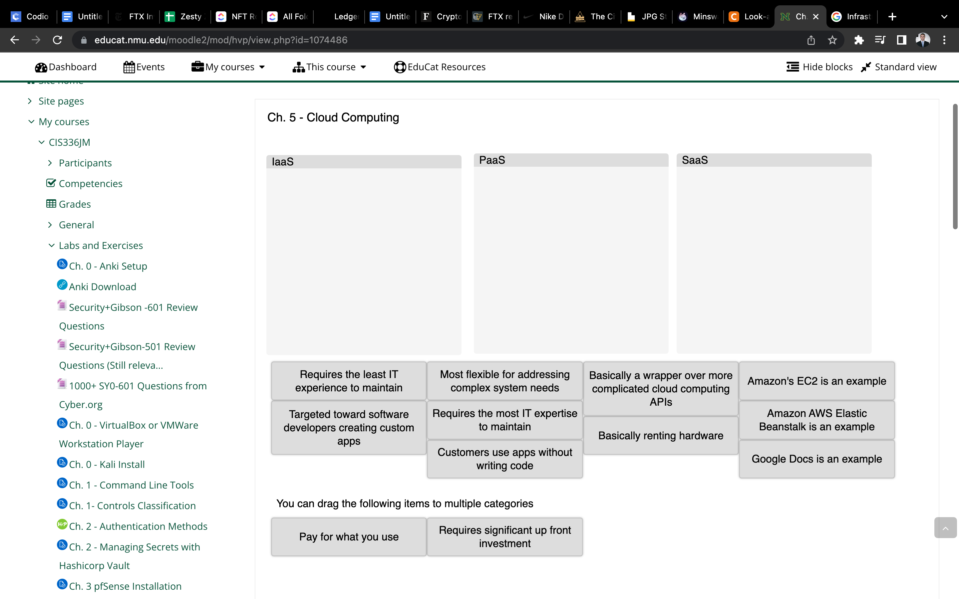Click the EduCat Resources life-ring icon

point(400,67)
